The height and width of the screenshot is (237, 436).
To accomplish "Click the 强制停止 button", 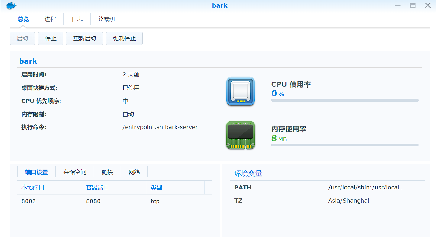I will 124,38.
